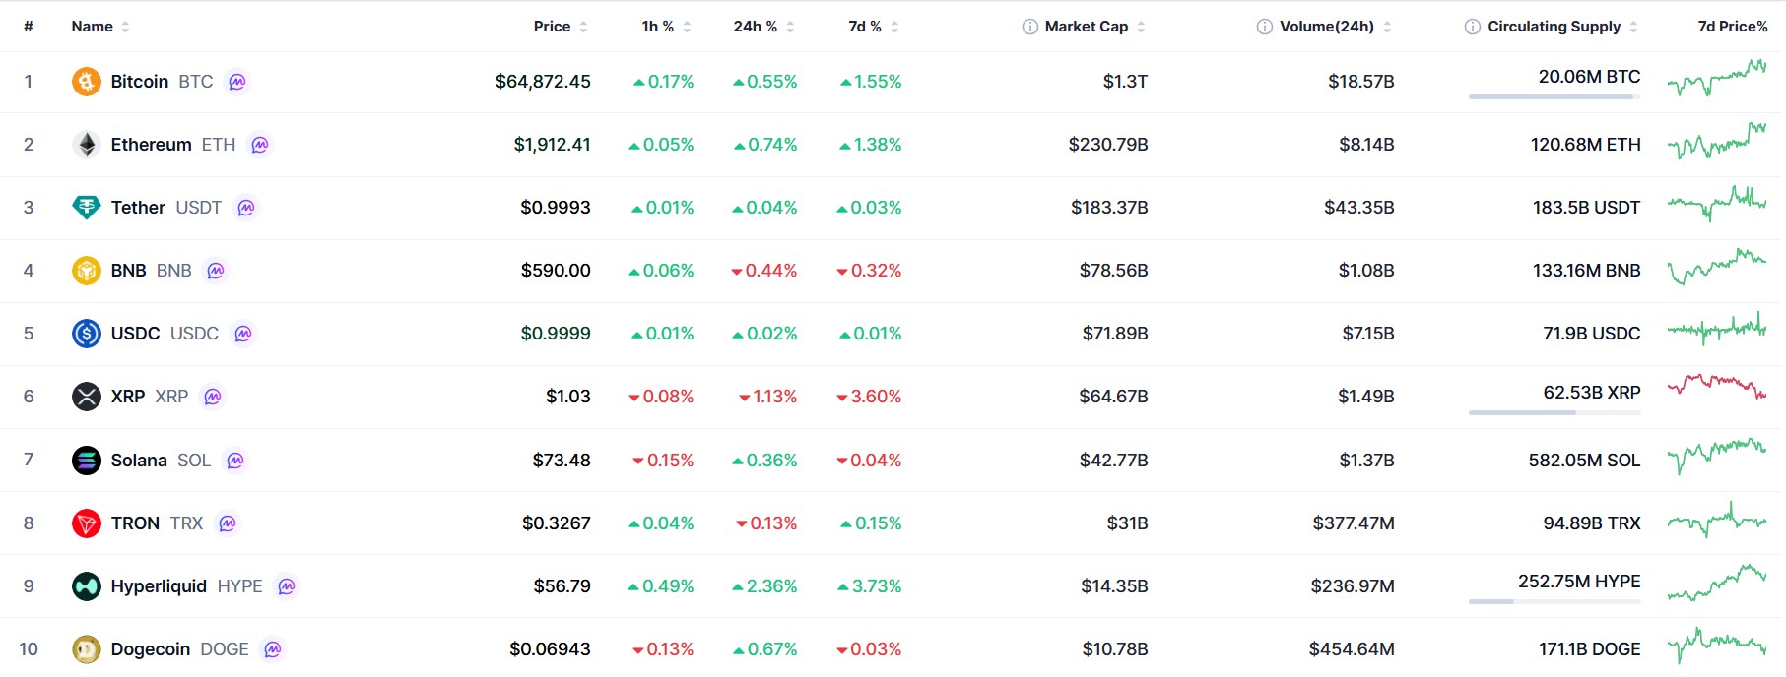The height and width of the screenshot is (677, 1786).
Task: Click the Ethereum coin logo
Action: coord(87,145)
